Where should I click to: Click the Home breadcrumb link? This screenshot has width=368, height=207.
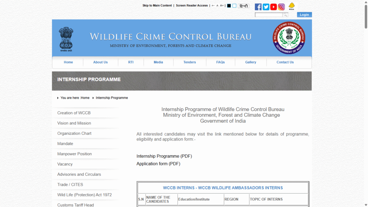point(85,98)
